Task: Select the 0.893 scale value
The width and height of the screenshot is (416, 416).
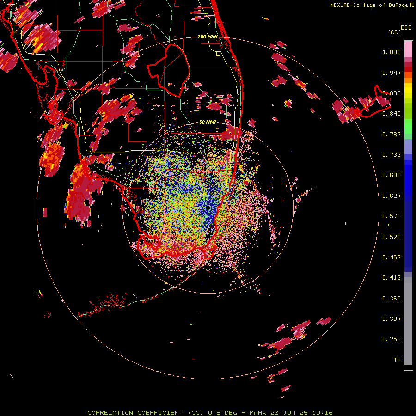Action: [x=392, y=93]
